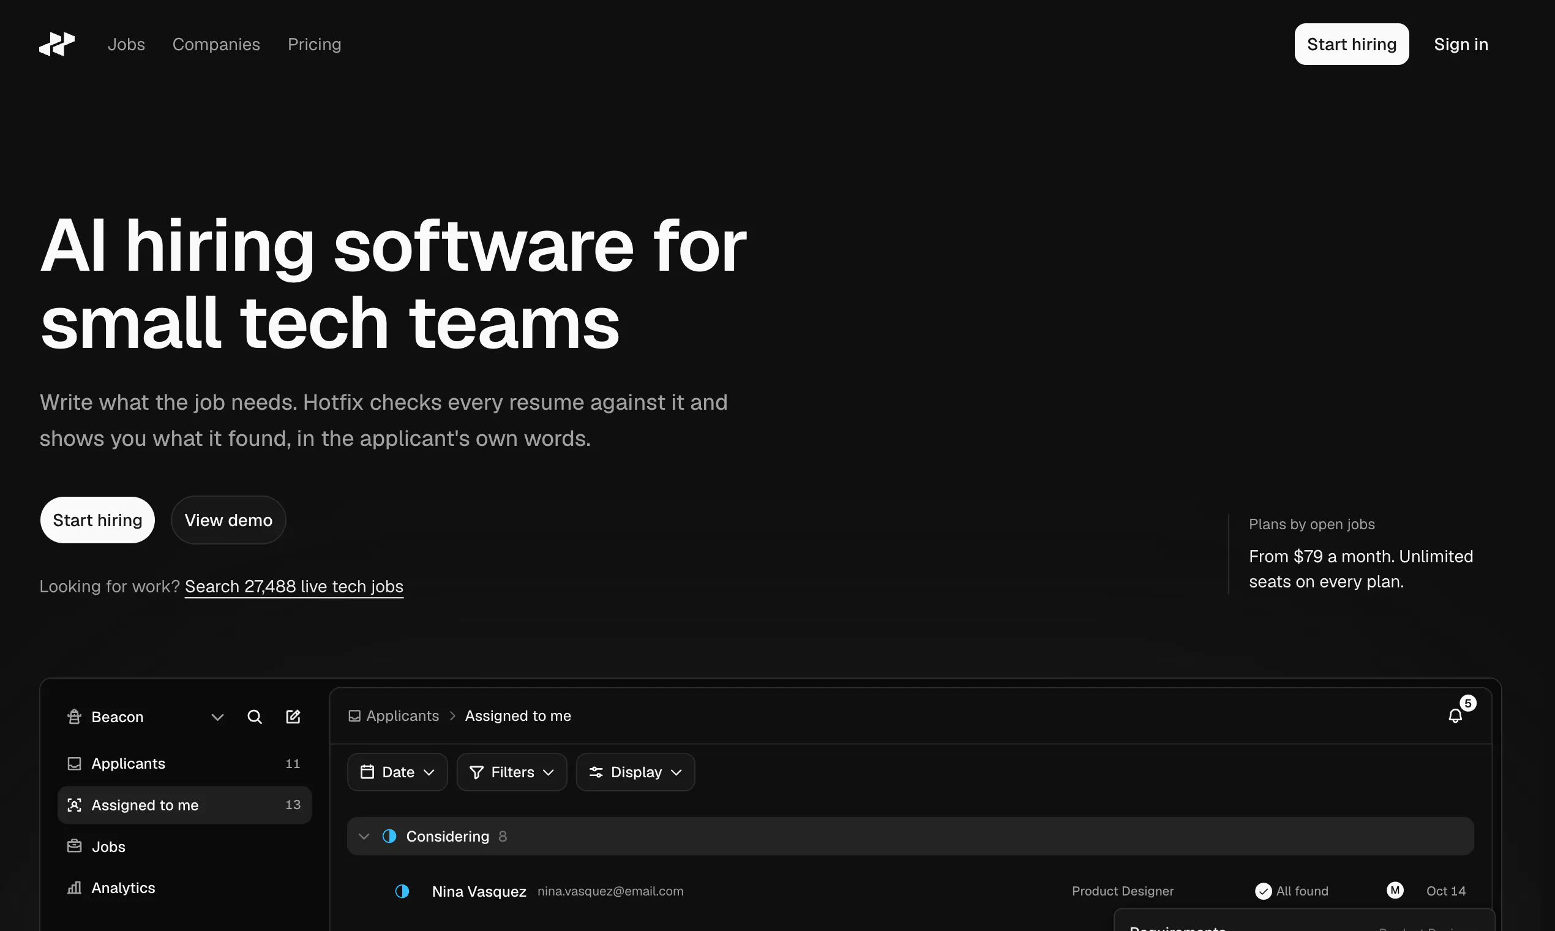Click nina.vasquez@email.com text

(x=610, y=891)
